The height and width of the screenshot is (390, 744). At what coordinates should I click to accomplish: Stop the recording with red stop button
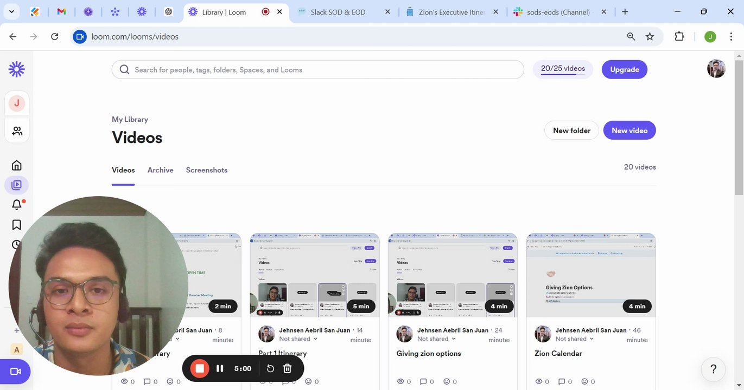click(x=200, y=368)
